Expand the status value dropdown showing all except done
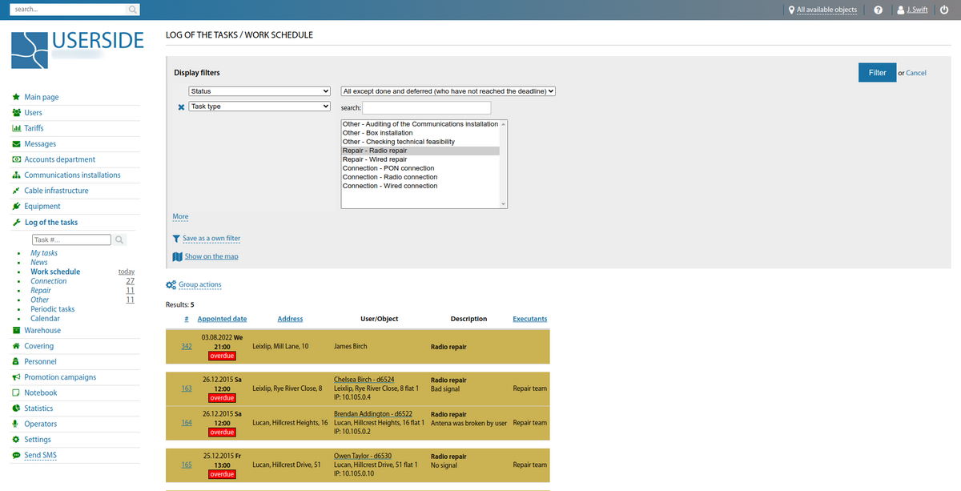Screen dimensions: 961x491 448,91
